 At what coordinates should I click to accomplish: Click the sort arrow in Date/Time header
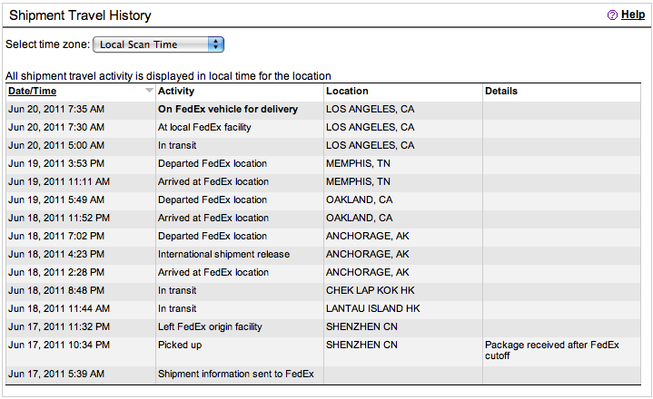tap(149, 91)
